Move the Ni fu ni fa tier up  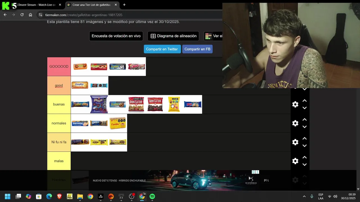point(304,139)
